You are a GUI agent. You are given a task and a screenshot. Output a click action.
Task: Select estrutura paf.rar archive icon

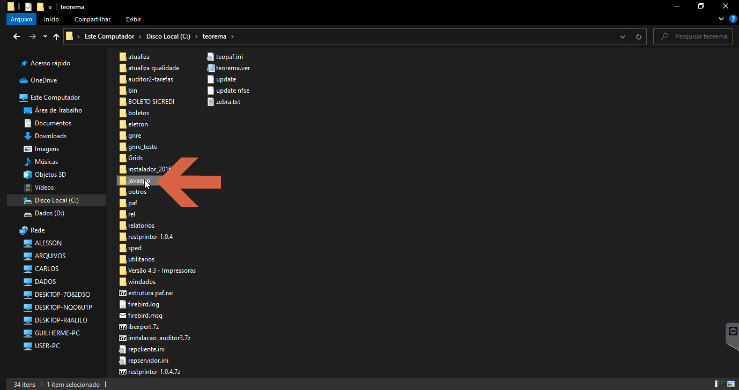[x=123, y=293]
